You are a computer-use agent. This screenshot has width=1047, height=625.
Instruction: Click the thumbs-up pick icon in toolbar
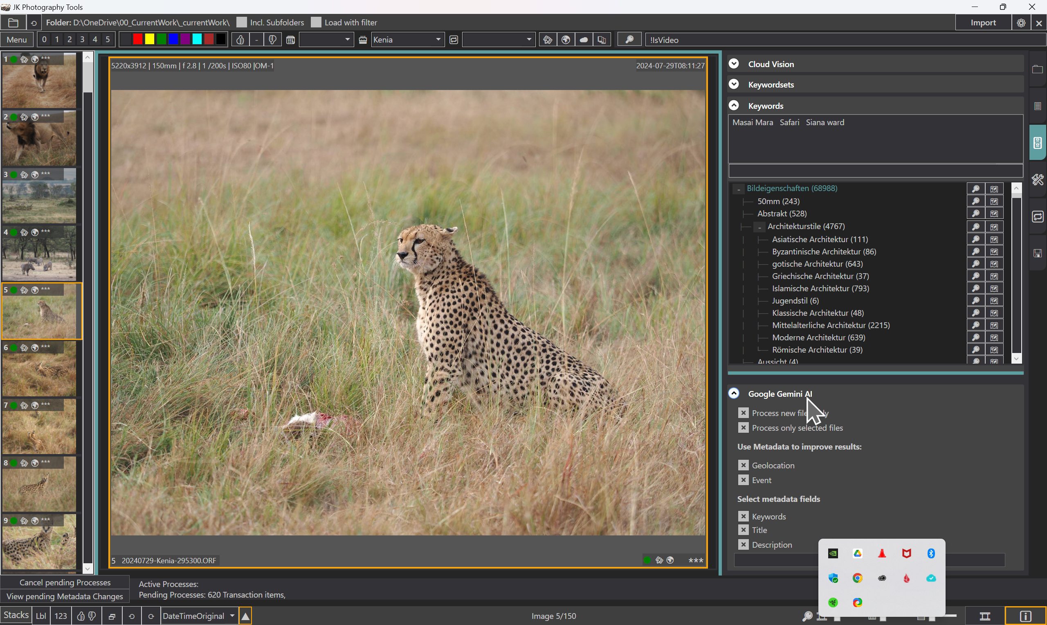[240, 40]
